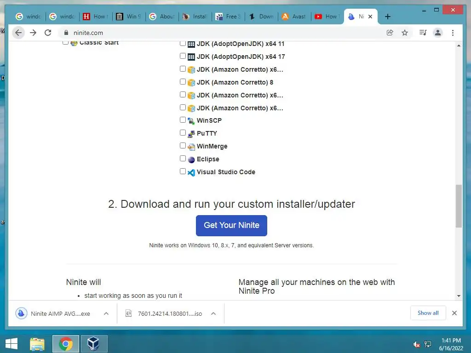The width and height of the screenshot is (471, 353).
Task: Open a new browser tab
Action: pos(387,17)
